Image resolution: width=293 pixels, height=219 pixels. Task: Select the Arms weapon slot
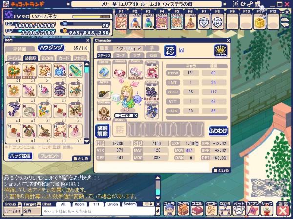(x=104, y=91)
